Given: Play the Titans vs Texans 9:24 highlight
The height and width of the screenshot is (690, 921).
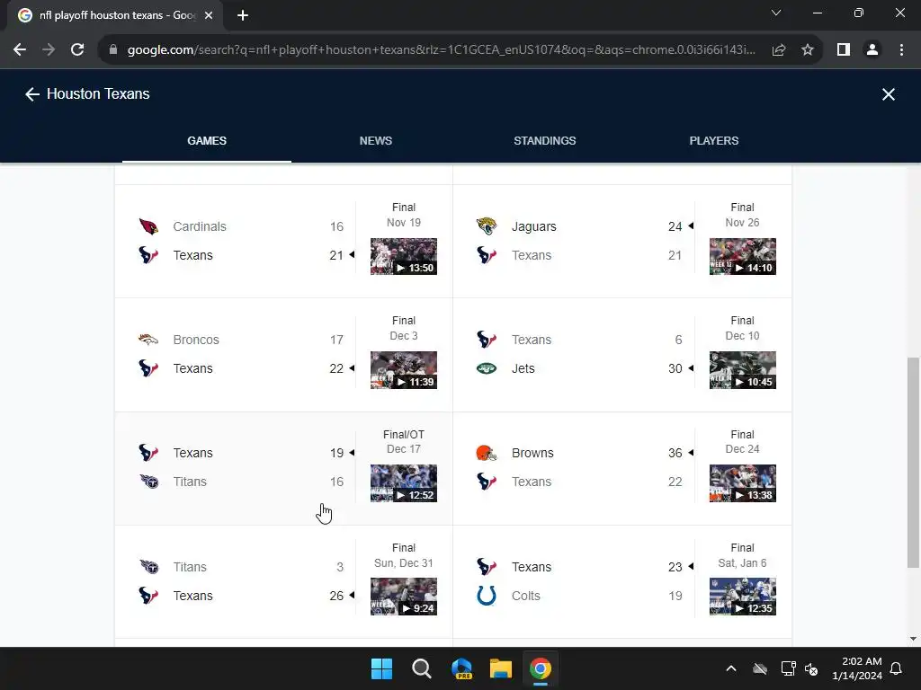Looking at the screenshot, I should point(404,597).
